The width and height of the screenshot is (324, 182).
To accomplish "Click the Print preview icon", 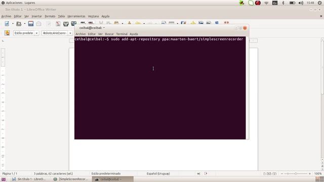I will coord(73,24).
